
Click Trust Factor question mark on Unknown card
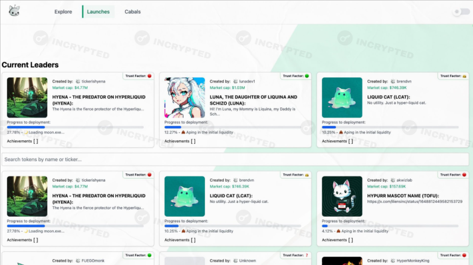click(307, 255)
